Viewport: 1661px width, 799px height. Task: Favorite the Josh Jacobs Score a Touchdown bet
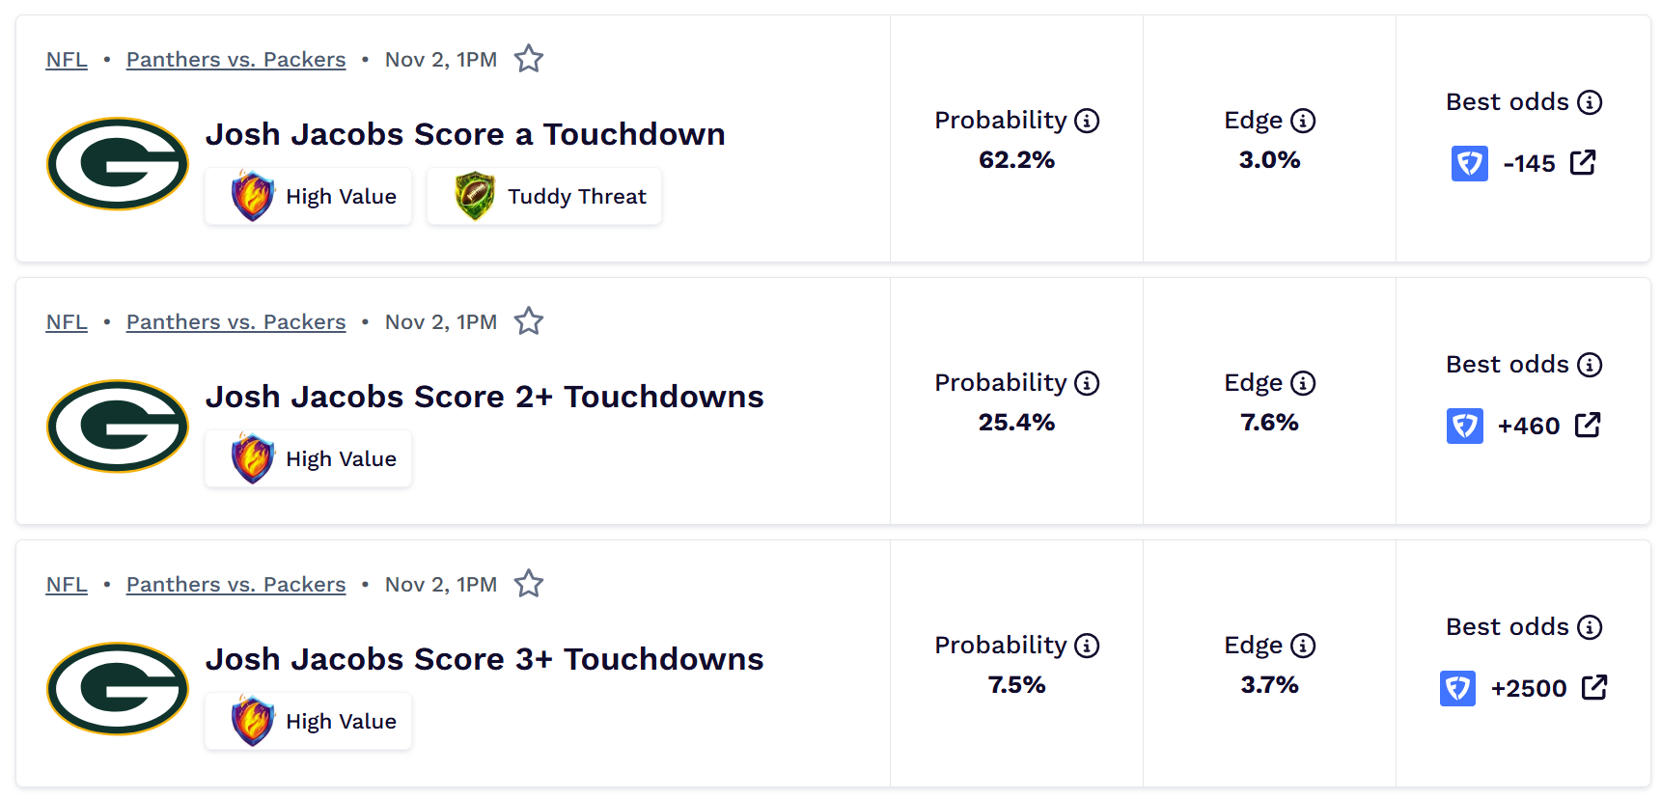coord(529,59)
